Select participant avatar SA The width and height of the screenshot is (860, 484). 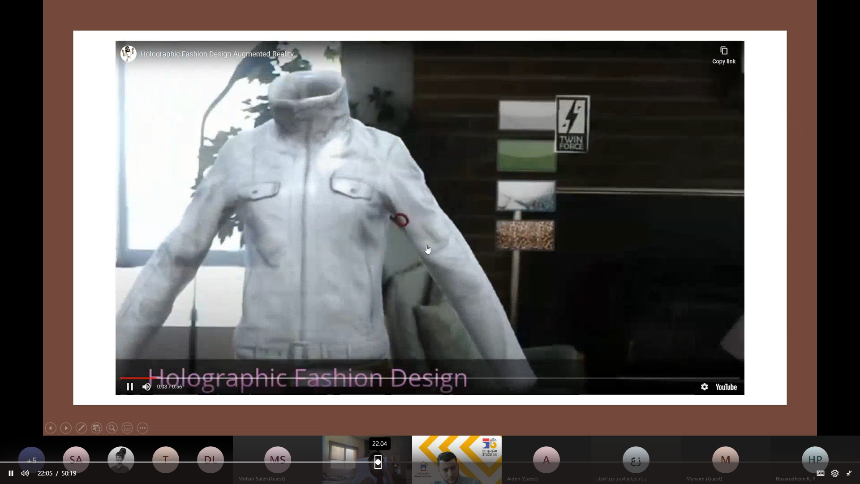[76, 460]
